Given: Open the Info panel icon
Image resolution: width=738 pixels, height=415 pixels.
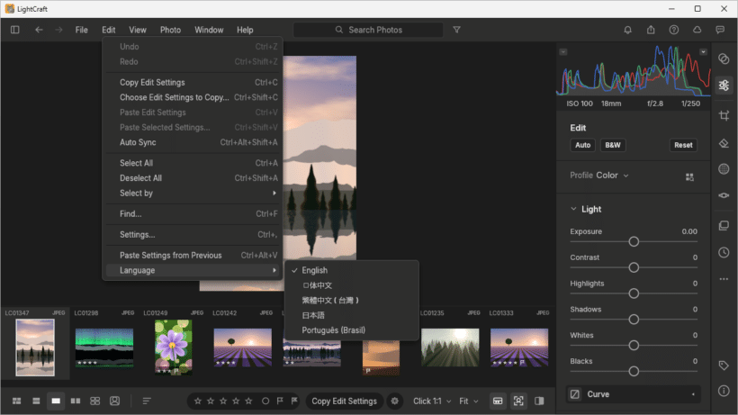Looking at the screenshot, I should [x=724, y=391].
